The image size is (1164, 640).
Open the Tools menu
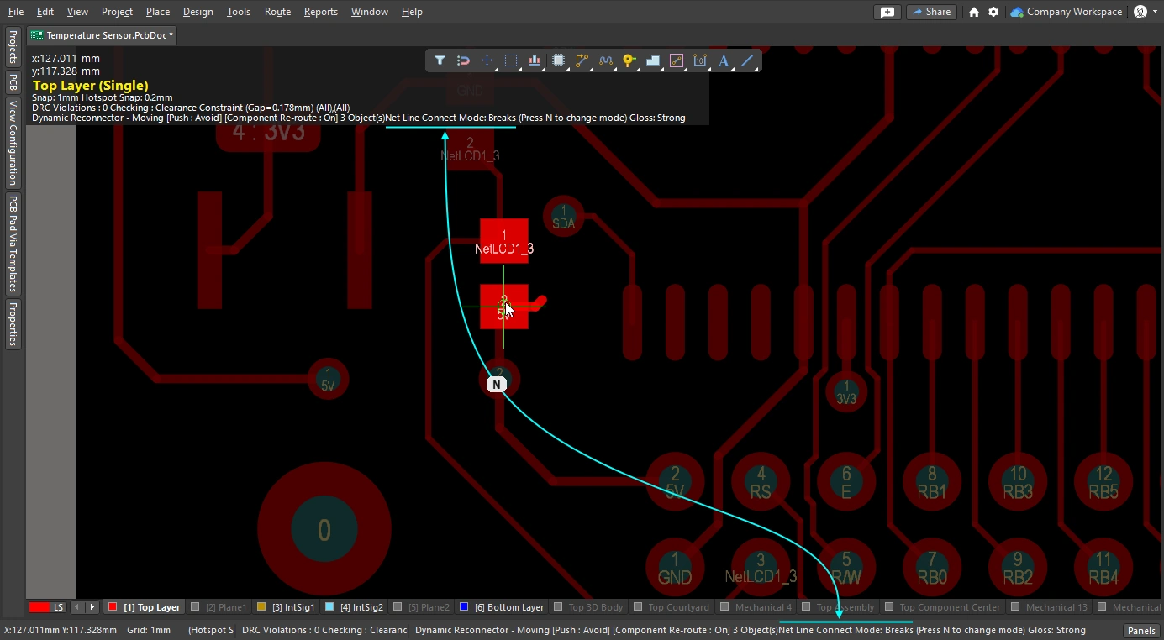click(239, 12)
